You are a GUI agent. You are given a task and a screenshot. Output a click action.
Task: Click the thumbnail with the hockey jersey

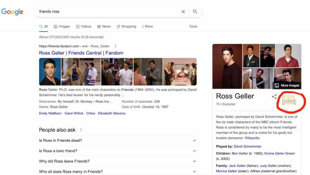click(x=81, y=72)
